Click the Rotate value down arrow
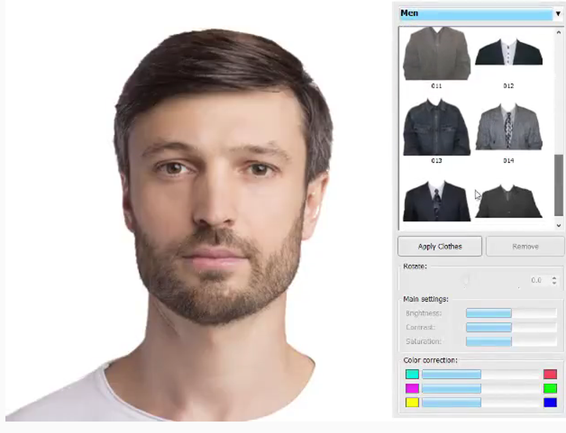 coord(554,283)
